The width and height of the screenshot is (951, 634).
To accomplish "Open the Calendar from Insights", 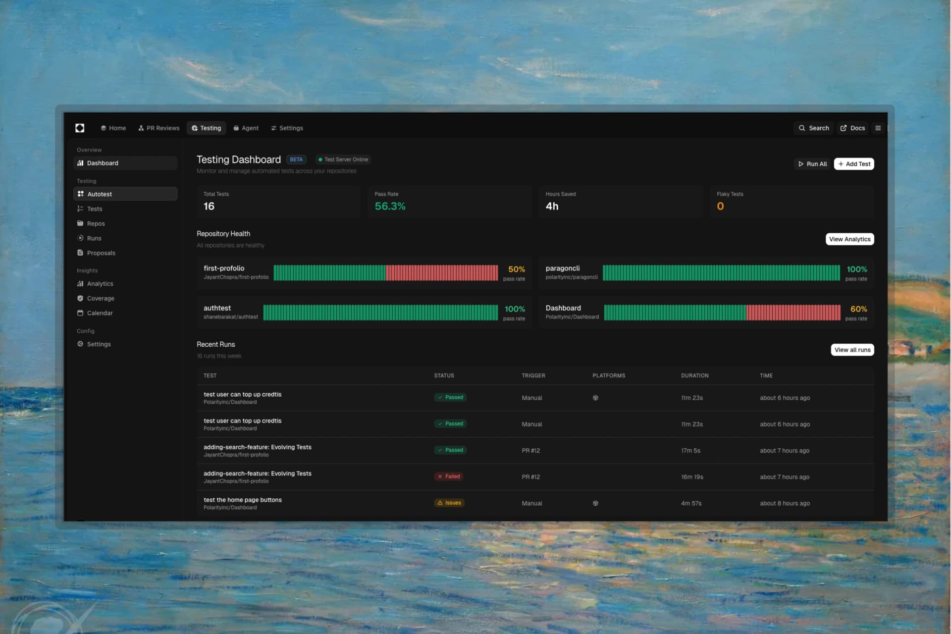I will tap(101, 313).
